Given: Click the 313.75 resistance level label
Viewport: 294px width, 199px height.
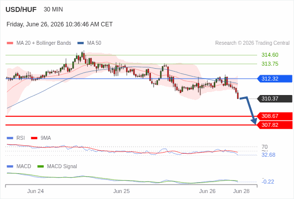Looking at the screenshot, I should pyautogui.click(x=270, y=64).
